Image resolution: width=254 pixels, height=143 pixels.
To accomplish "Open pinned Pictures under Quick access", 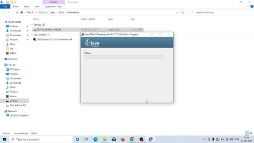I will click(x=13, y=40).
